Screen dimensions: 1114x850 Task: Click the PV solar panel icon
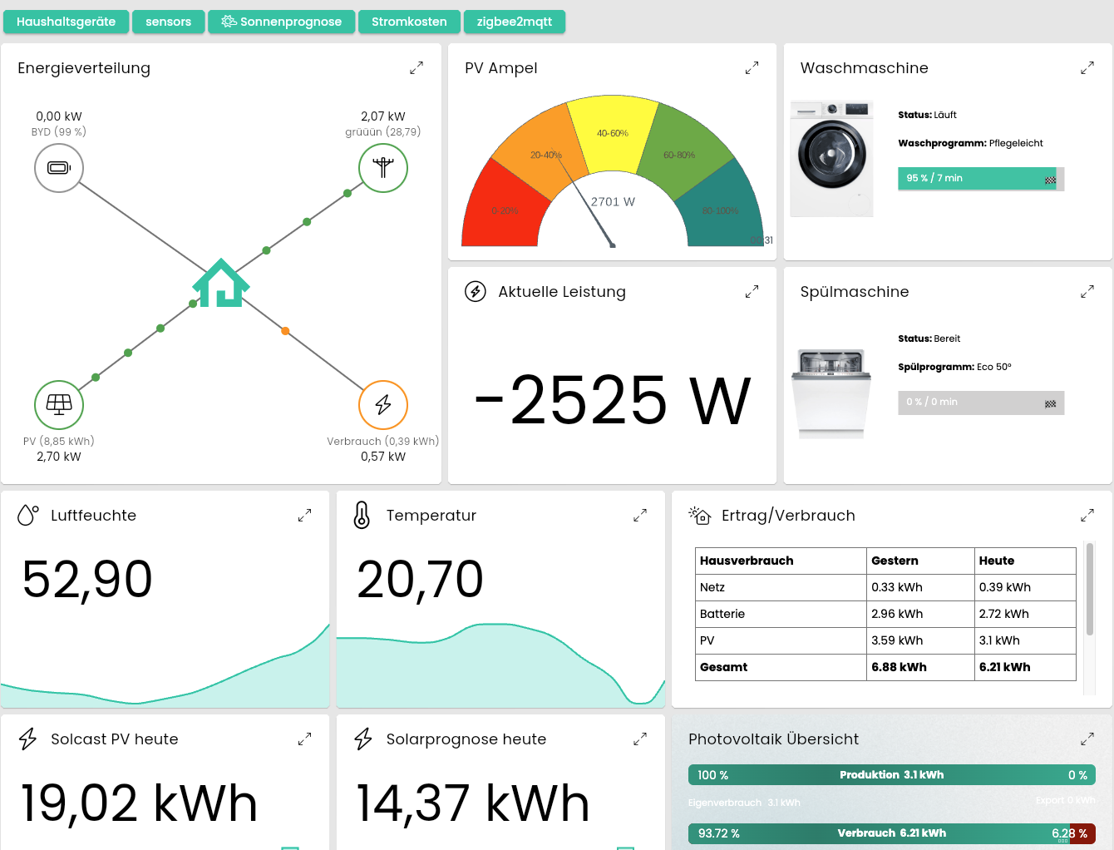59,405
